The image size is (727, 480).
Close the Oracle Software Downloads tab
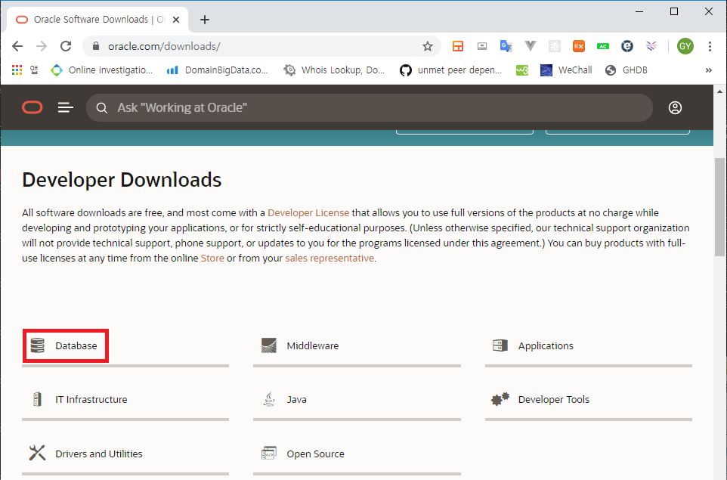tap(176, 20)
